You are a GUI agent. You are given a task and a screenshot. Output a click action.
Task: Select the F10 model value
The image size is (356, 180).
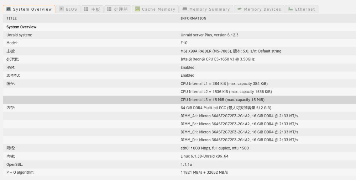pos(184,43)
